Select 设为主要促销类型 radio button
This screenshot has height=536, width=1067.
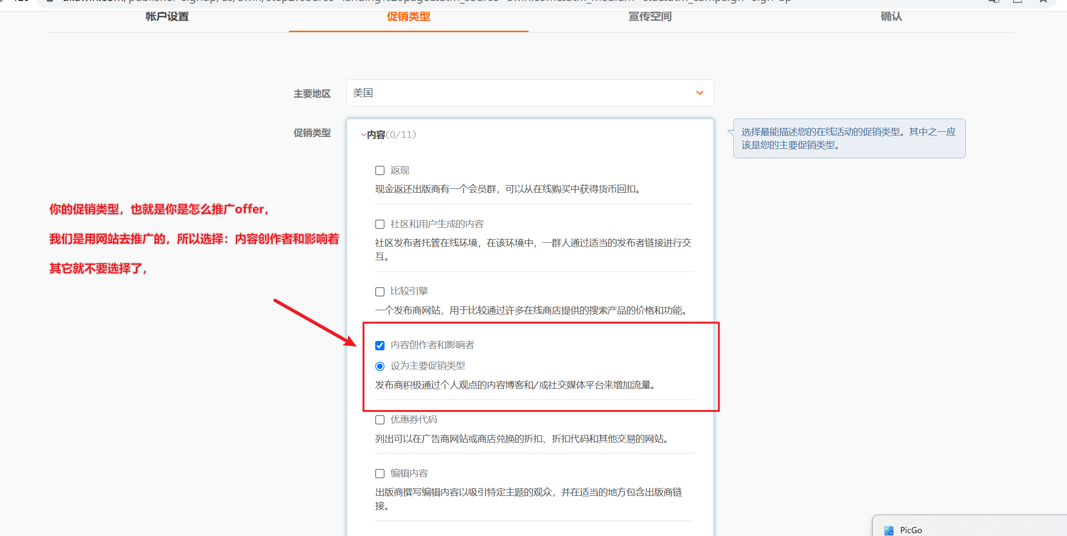click(380, 366)
